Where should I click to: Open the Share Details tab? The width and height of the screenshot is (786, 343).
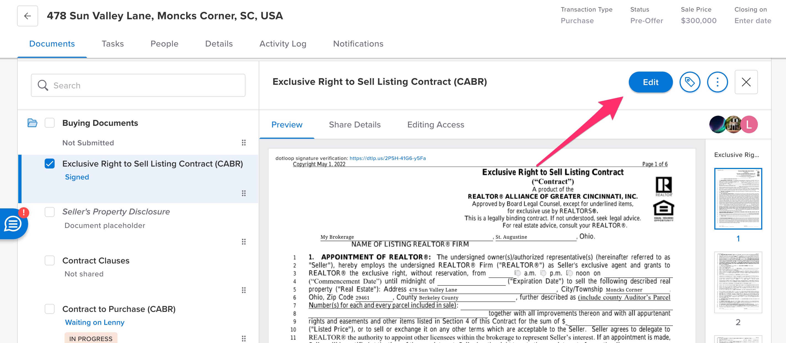(x=355, y=125)
